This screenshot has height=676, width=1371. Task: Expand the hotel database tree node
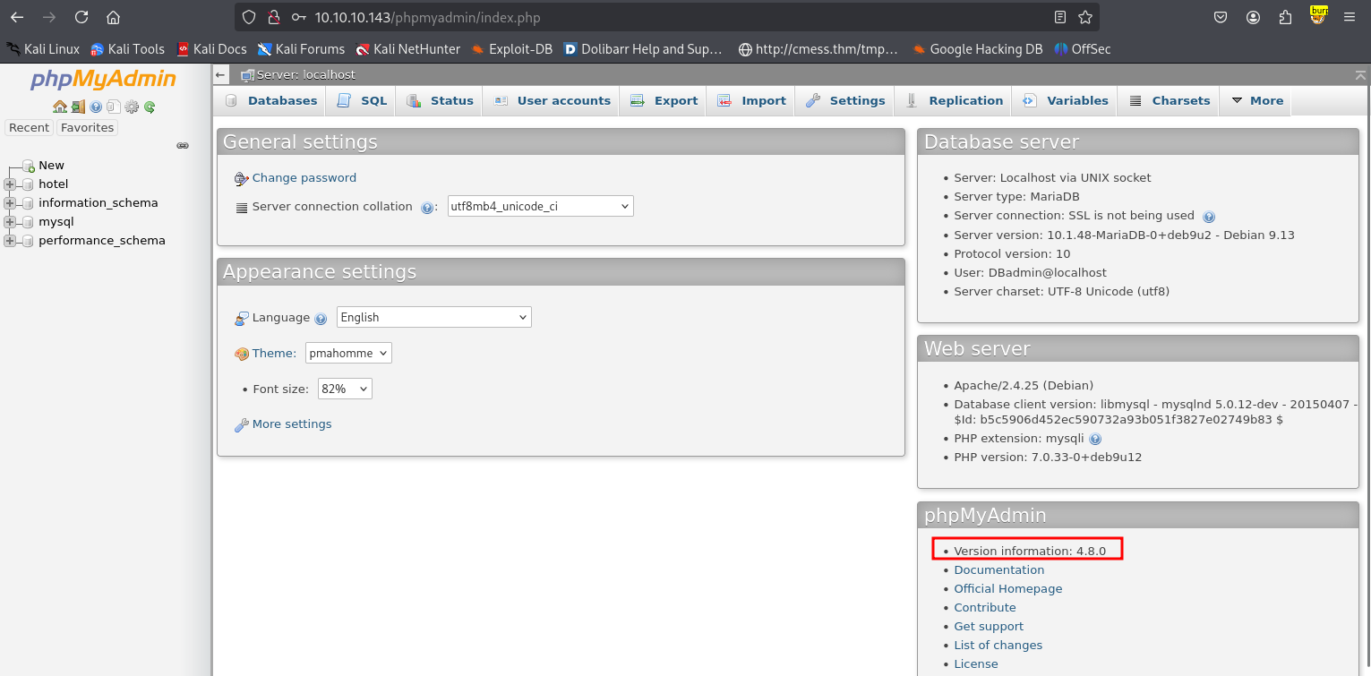click(x=10, y=184)
